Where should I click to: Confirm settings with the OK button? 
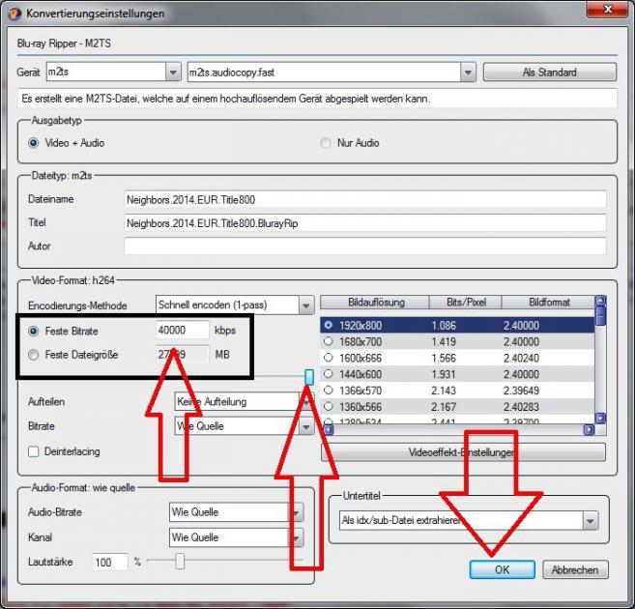click(503, 569)
